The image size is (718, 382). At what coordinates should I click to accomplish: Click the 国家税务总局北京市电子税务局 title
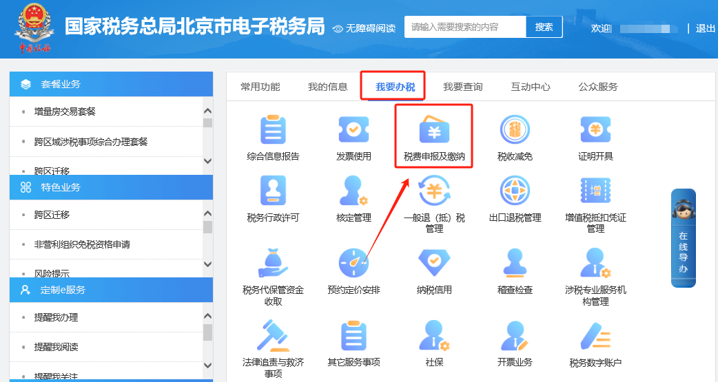coord(194,27)
